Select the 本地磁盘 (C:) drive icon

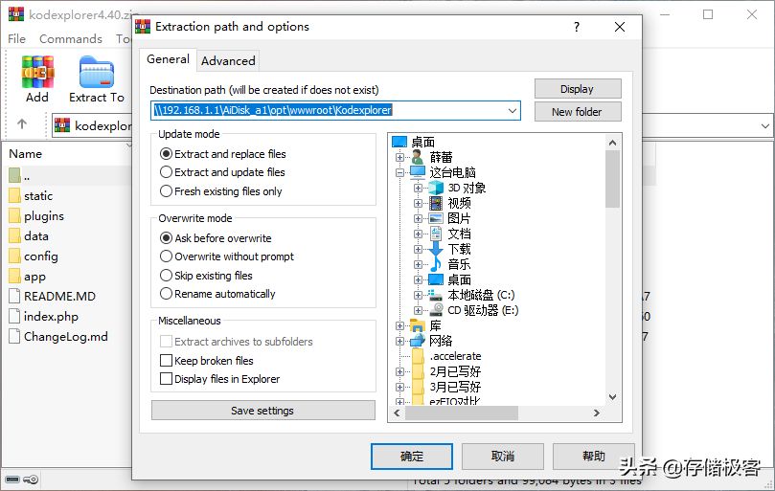pos(436,295)
